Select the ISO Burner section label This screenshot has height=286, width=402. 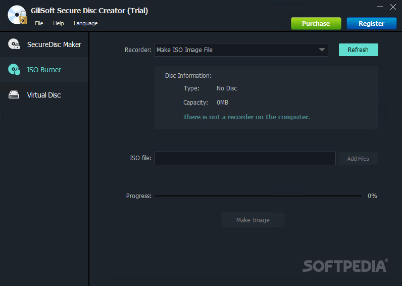tap(44, 70)
